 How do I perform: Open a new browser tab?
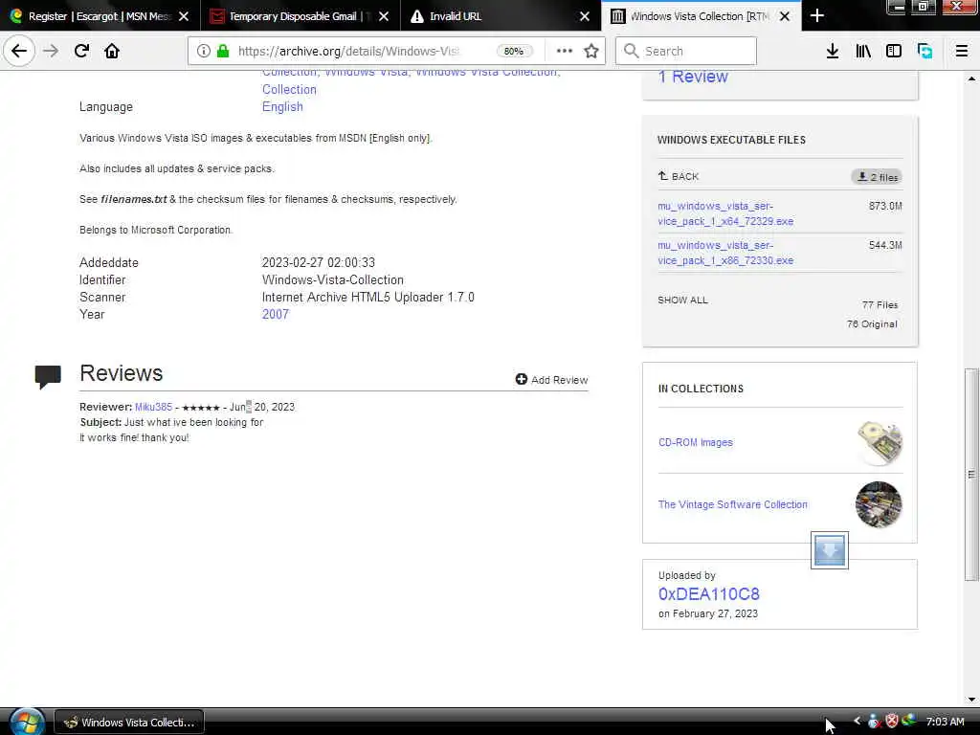[x=817, y=15]
